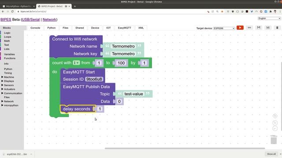Open the XML tab
The image size is (282, 158).
click(141, 28)
